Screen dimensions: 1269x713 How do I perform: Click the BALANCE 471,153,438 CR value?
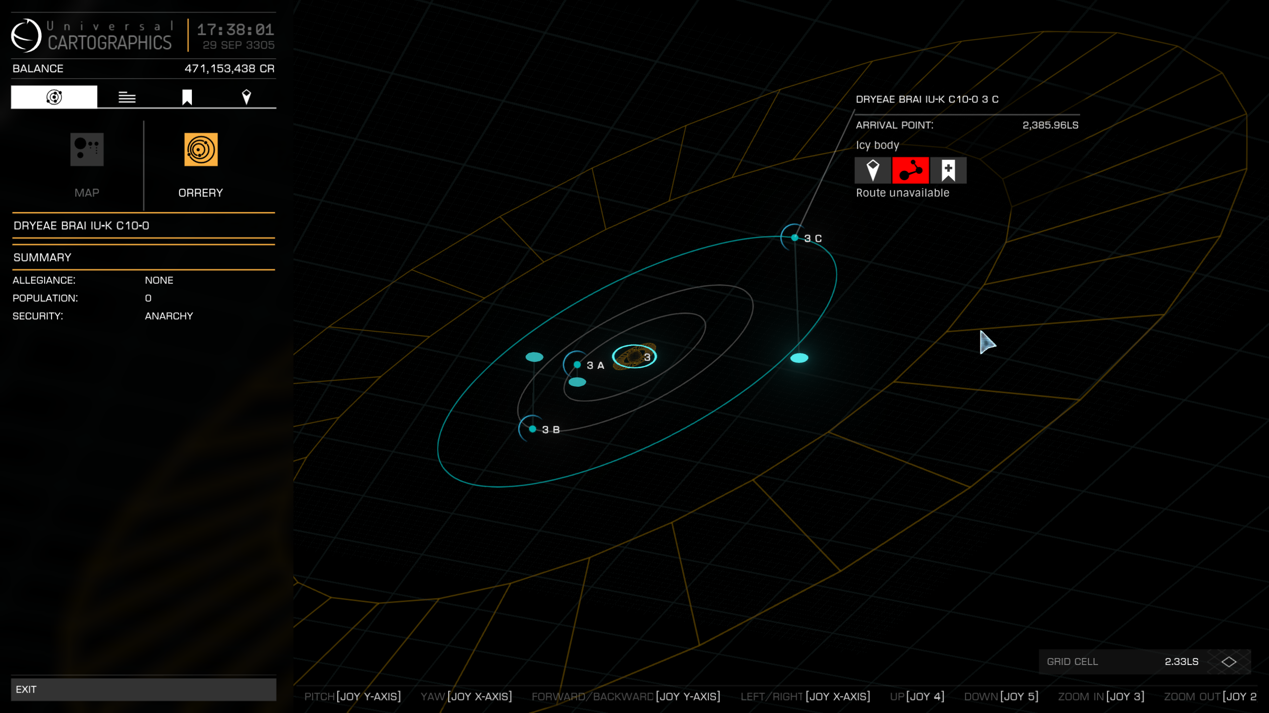(x=230, y=68)
